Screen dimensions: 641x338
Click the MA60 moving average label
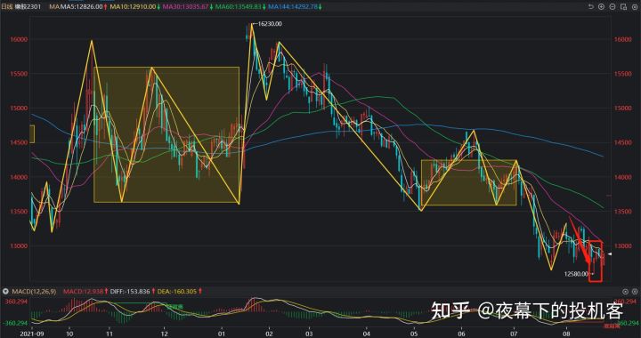click(238, 6)
